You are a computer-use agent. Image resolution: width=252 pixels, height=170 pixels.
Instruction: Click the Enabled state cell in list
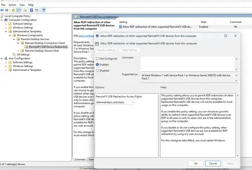pos(203,27)
